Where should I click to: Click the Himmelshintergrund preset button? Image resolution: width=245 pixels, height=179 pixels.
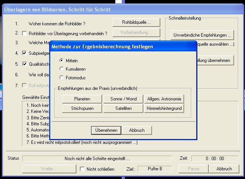(x=164, y=108)
